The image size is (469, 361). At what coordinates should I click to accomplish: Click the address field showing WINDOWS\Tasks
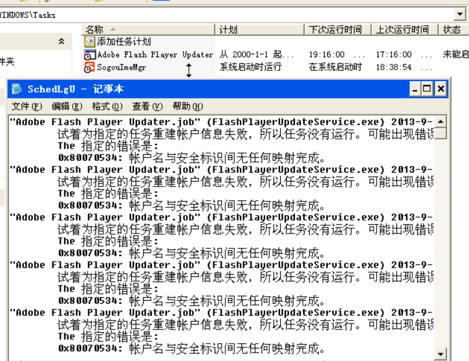pyautogui.click(x=226, y=15)
